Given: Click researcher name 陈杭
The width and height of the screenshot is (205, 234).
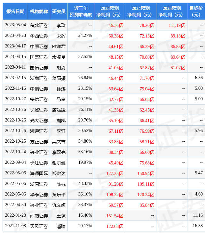Looking at the screenshot, I should coord(61,184).
